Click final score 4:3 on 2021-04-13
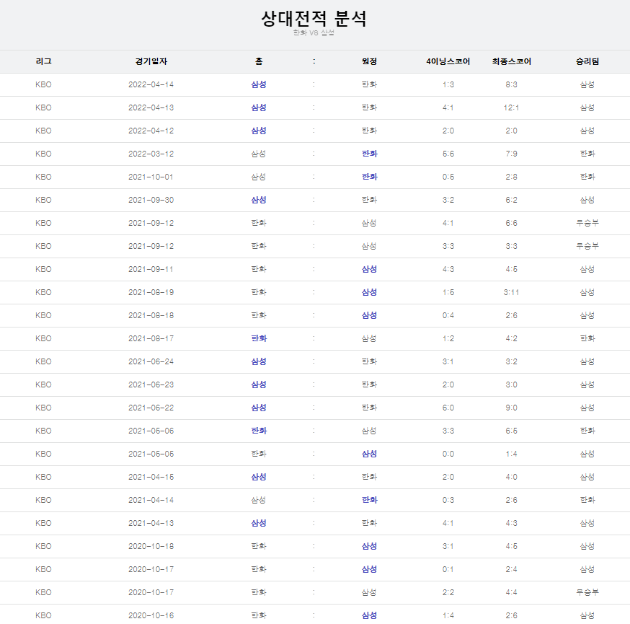 pos(512,523)
